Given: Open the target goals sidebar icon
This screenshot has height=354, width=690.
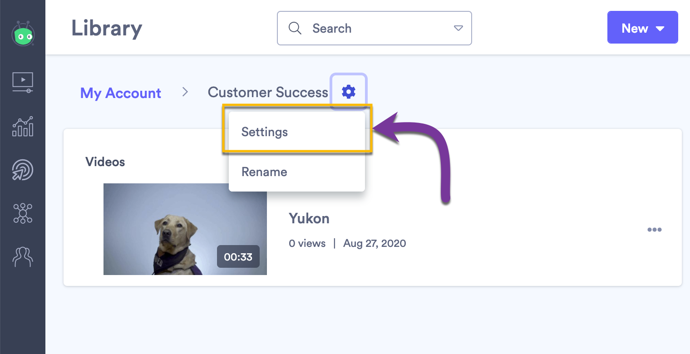Looking at the screenshot, I should point(23,169).
